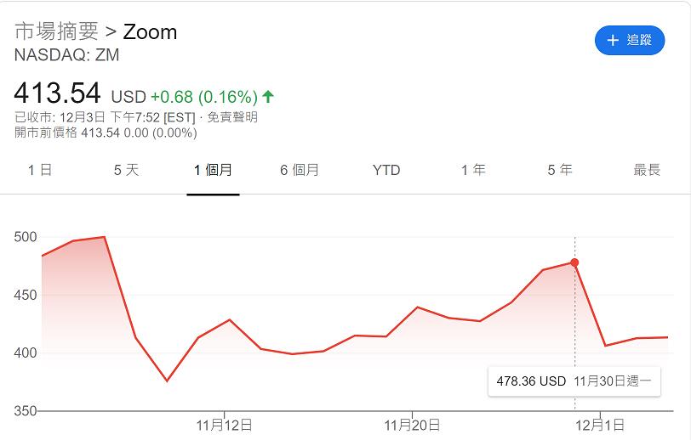Click the 市場摘要 breadcrumb link
691x440 pixels.
point(56,32)
